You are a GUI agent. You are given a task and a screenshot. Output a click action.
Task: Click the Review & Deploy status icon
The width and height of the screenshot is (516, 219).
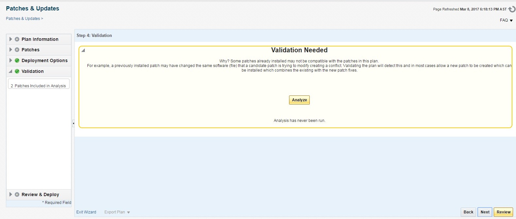pos(17,194)
